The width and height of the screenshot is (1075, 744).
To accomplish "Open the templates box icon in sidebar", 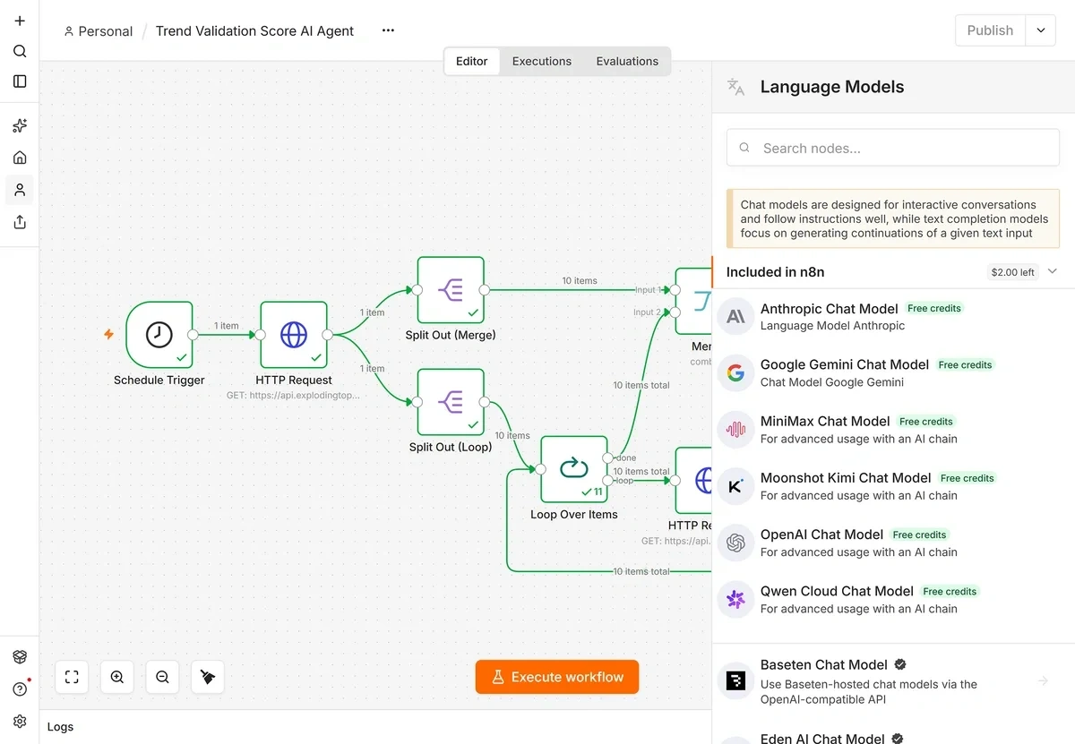I will (20, 657).
